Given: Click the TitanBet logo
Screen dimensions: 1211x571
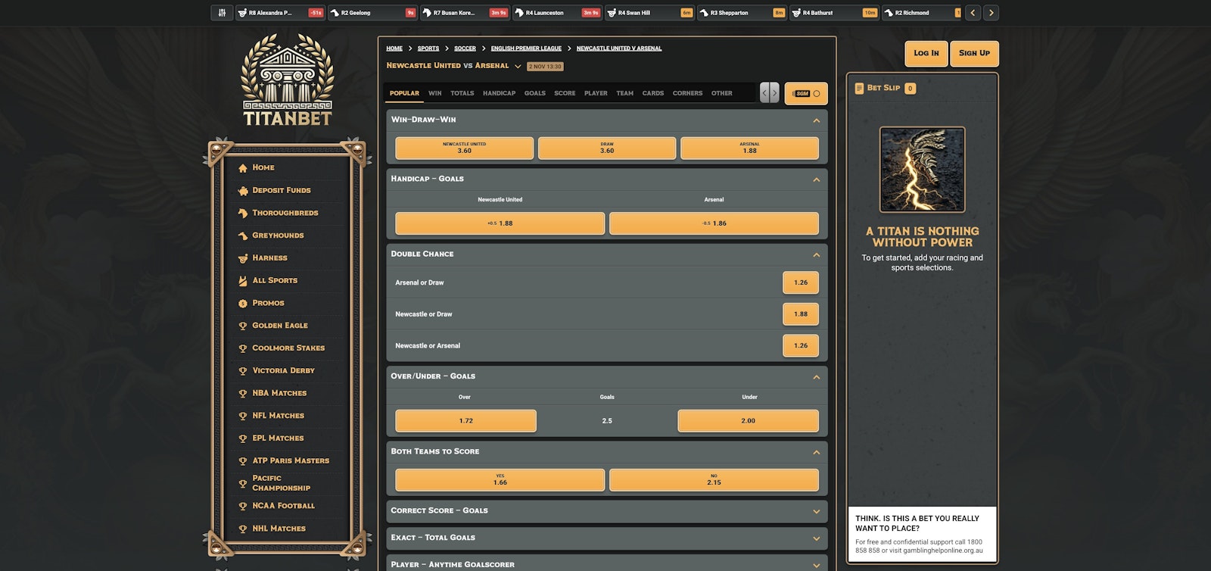Looking at the screenshot, I should click(287, 80).
